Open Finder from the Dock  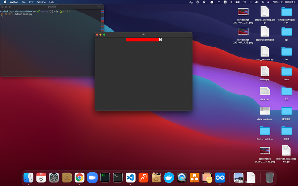click(x=29, y=177)
